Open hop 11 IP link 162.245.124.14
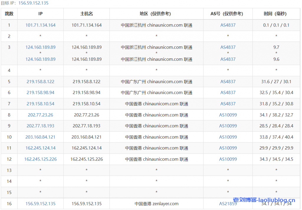The image size is (302, 210). [x=40, y=148]
